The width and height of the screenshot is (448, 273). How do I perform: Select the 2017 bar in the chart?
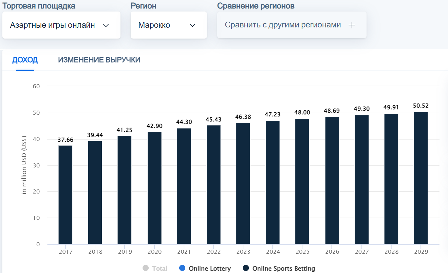66,195
